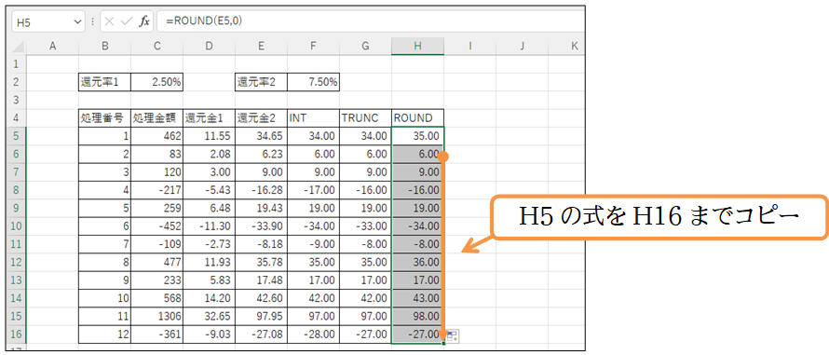Select cell with value -16.28
The height and width of the screenshot is (355, 829).
pyautogui.click(x=261, y=190)
